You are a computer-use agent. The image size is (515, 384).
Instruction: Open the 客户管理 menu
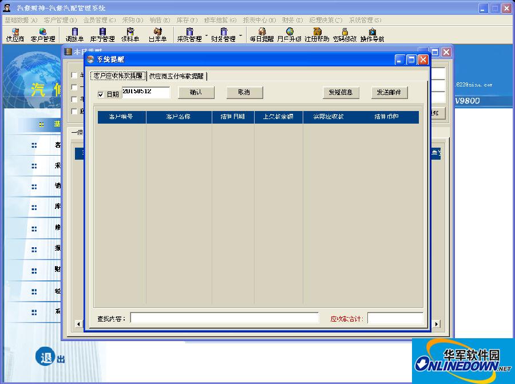pos(60,20)
